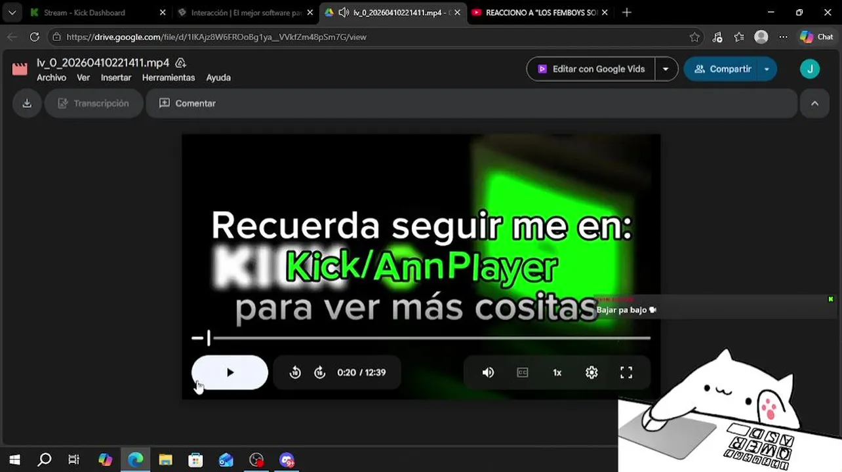View site information lock icon

(x=56, y=37)
